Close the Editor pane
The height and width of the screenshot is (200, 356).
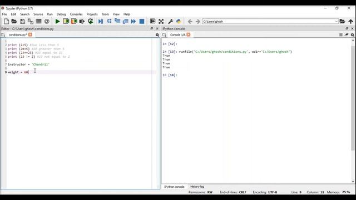tap(157, 28)
